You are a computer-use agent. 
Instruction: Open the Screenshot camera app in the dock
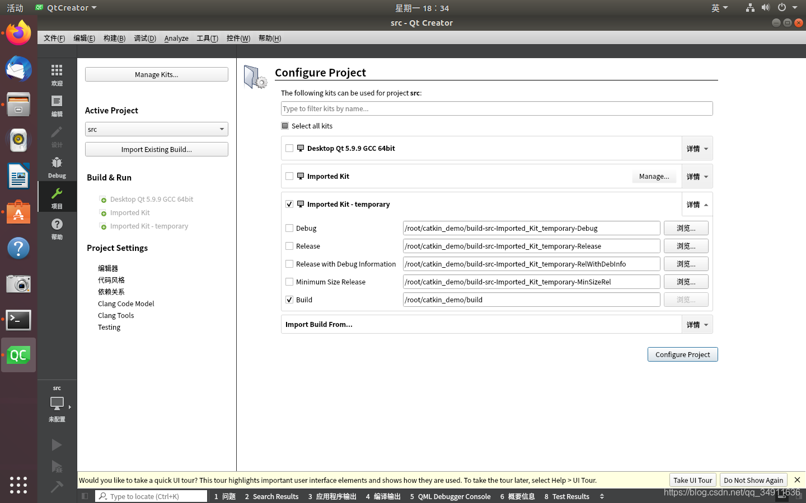pos(18,284)
